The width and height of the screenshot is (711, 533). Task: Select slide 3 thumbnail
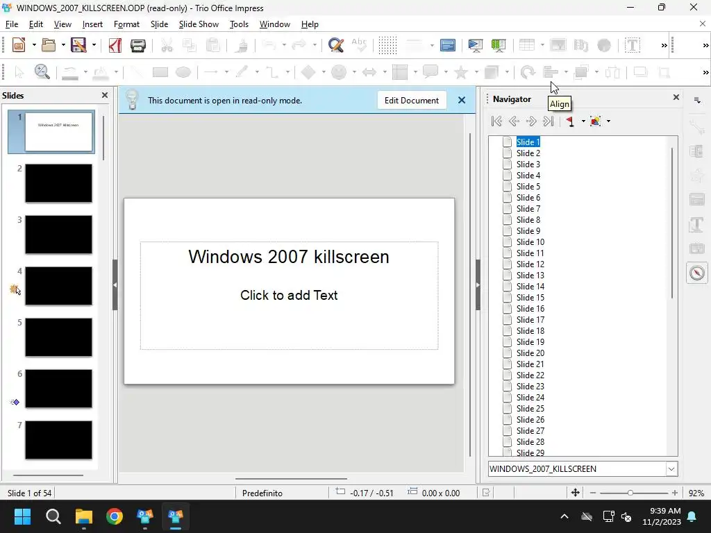pos(58,235)
